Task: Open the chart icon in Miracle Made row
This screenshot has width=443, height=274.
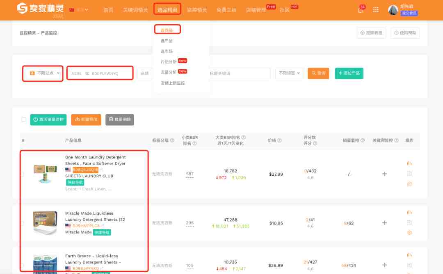Action: [x=409, y=212]
